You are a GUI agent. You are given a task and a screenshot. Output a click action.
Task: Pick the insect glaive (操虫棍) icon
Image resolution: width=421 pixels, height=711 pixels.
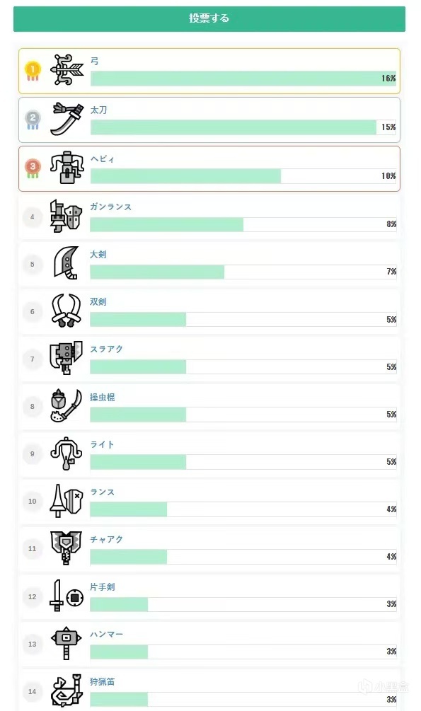[67, 405]
